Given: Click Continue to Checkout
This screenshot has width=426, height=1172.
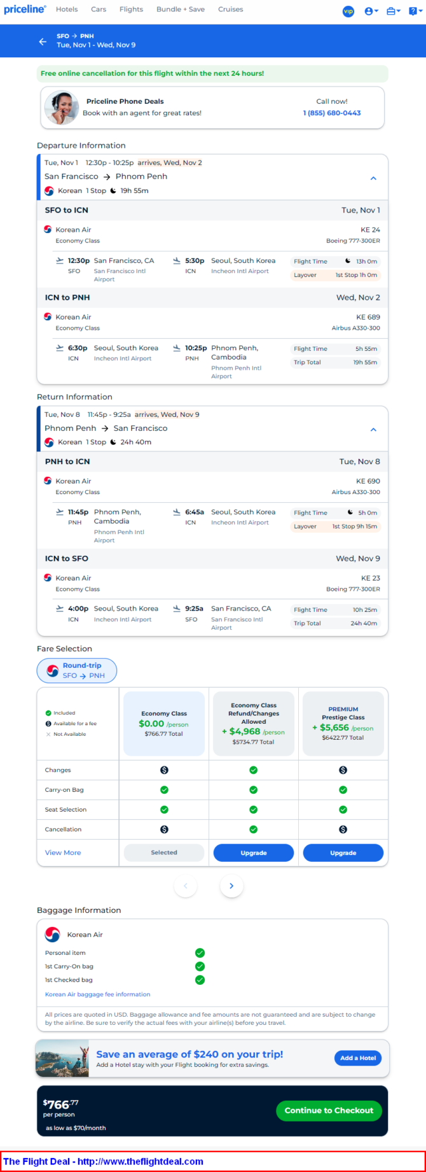Looking at the screenshot, I should pos(329,1110).
